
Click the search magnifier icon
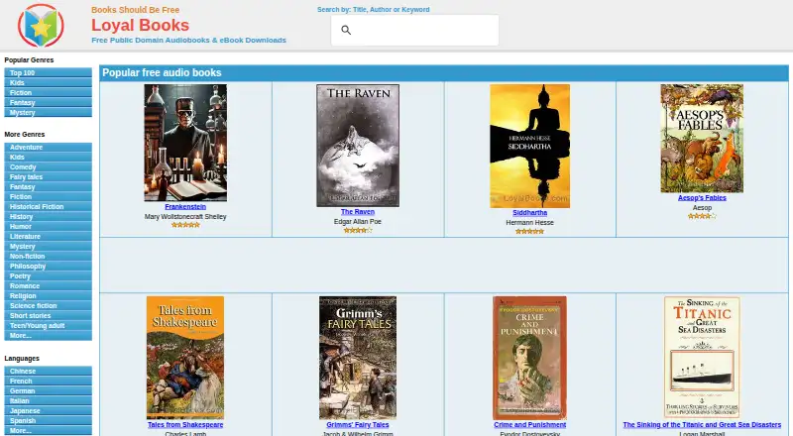click(x=346, y=31)
